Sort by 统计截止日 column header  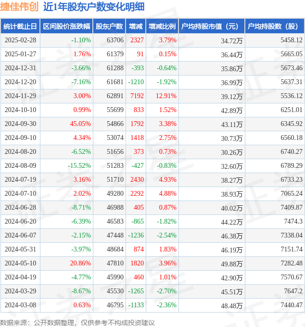[20, 26]
